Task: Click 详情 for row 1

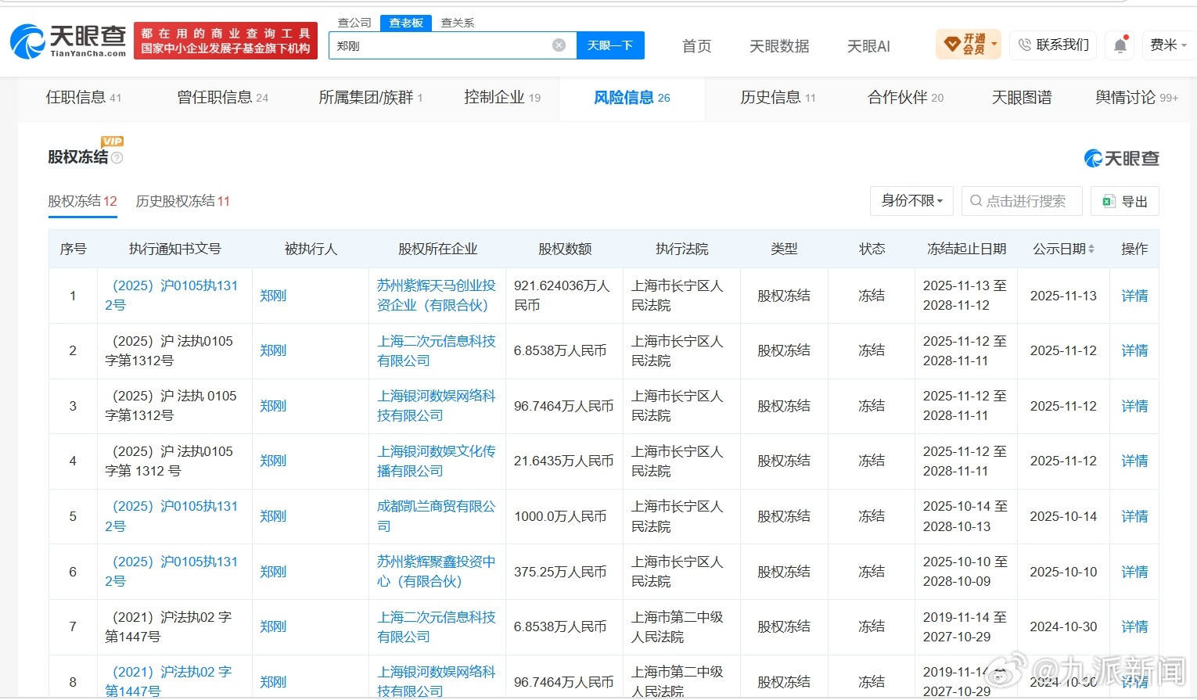Action: point(1134,296)
